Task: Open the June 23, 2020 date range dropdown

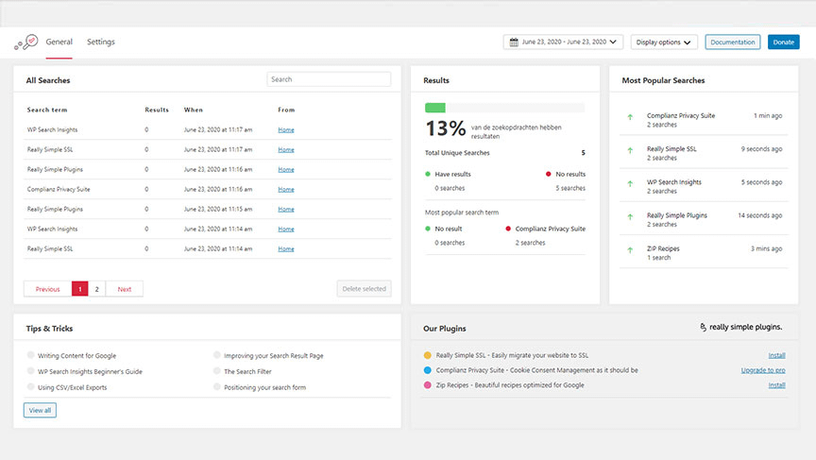Action: click(x=563, y=43)
